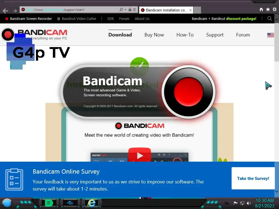The width and height of the screenshot is (279, 209).
Task: Click the search magnifier in address bar
Action: pos(121,10)
